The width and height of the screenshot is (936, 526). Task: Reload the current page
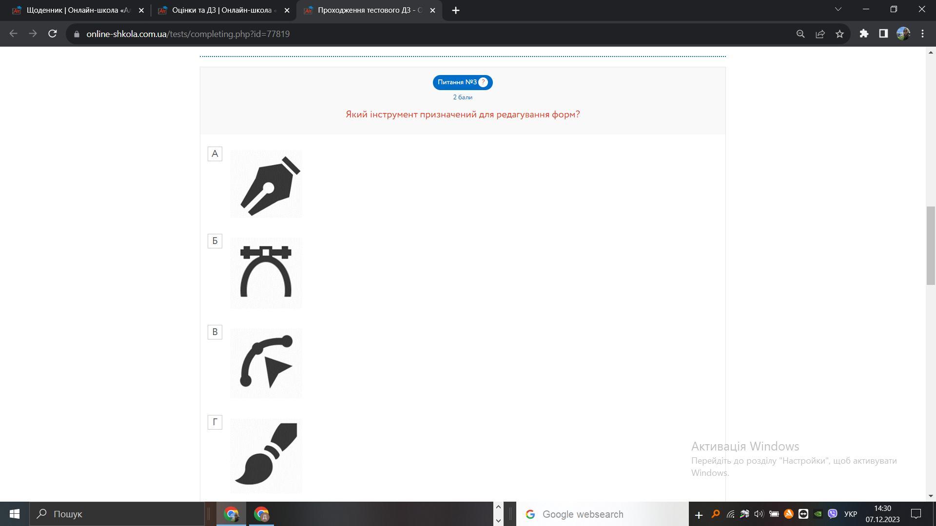coord(53,34)
